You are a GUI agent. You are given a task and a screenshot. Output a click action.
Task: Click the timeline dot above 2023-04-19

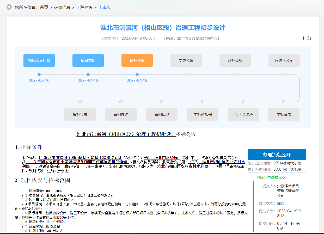click(137, 75)
